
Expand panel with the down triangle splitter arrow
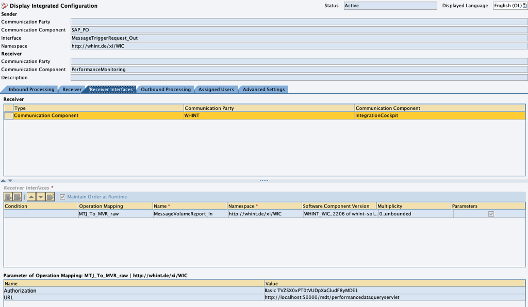coord(10,181)
